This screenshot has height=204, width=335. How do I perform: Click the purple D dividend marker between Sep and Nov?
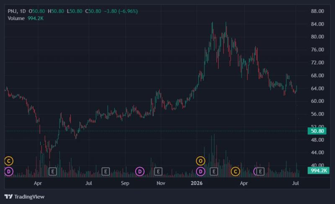pyautogui.click(x=140, y=171)
